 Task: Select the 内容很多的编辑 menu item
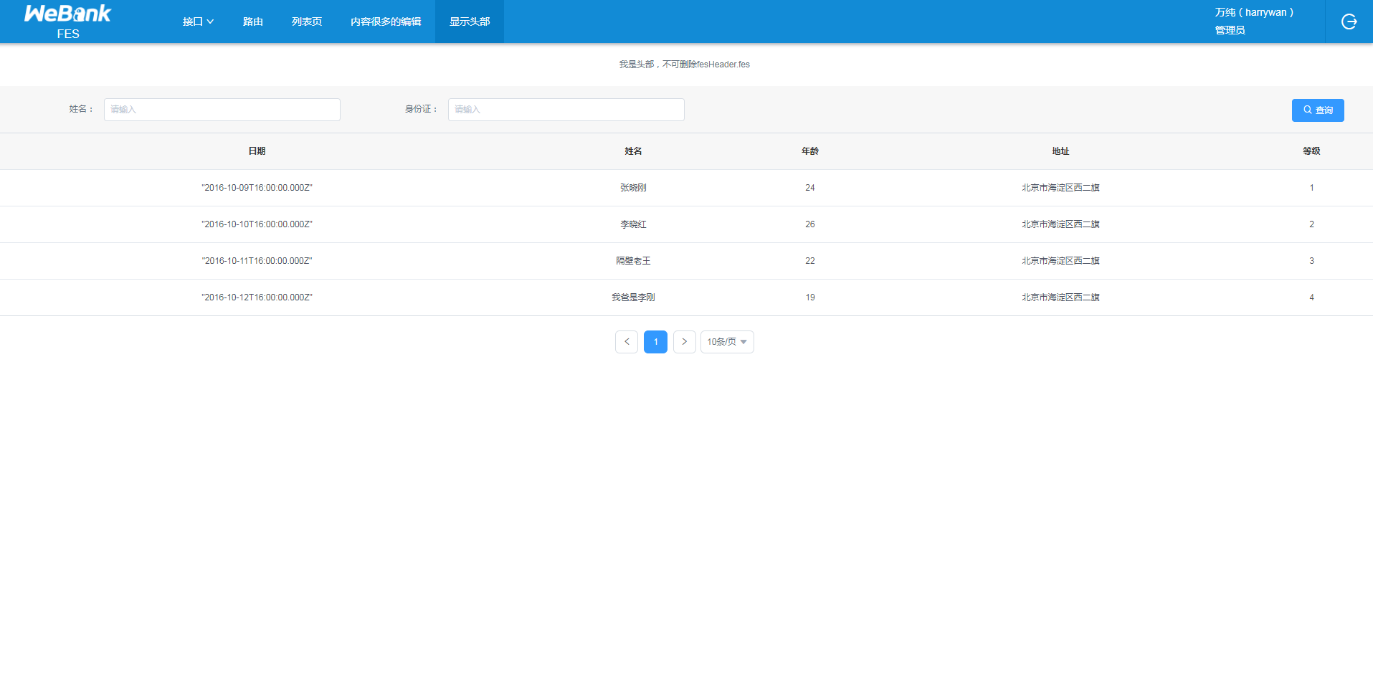click(385, 22)
